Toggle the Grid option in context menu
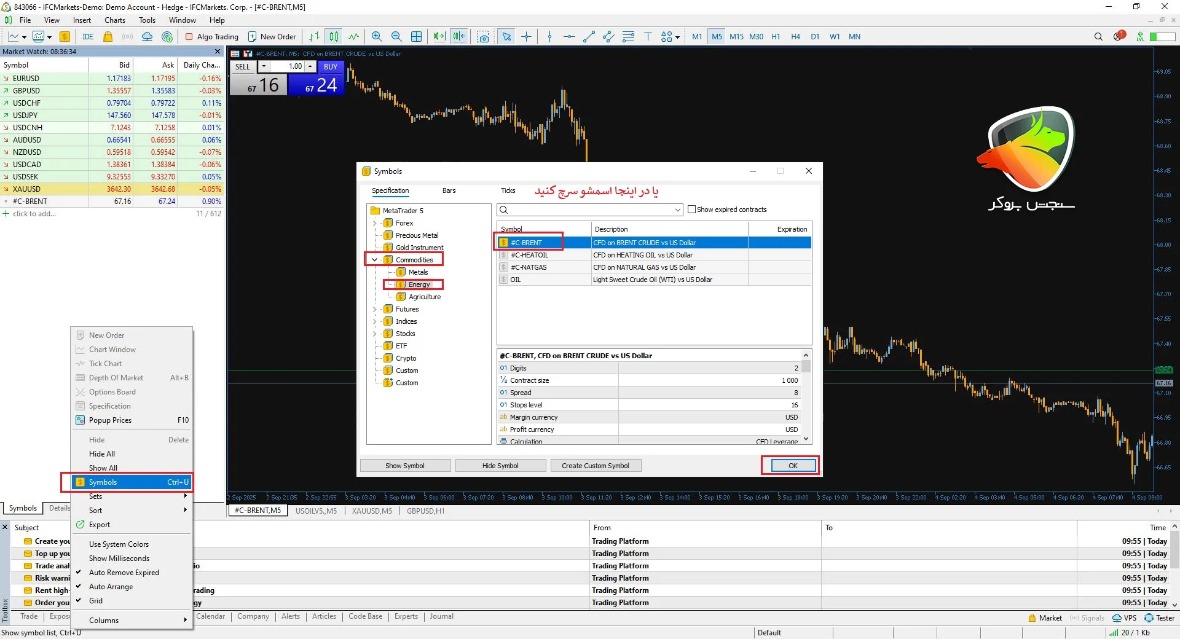Viewport: 1180px width, 639px height. [96, 601]
